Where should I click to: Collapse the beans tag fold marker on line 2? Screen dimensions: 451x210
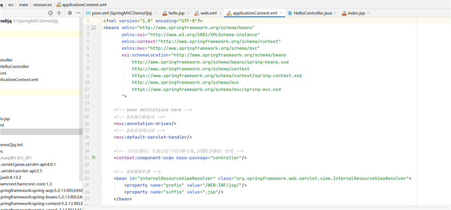pos(101,28)
